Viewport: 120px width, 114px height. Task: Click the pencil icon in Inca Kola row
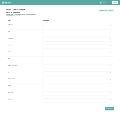click(x=110, y=39)
